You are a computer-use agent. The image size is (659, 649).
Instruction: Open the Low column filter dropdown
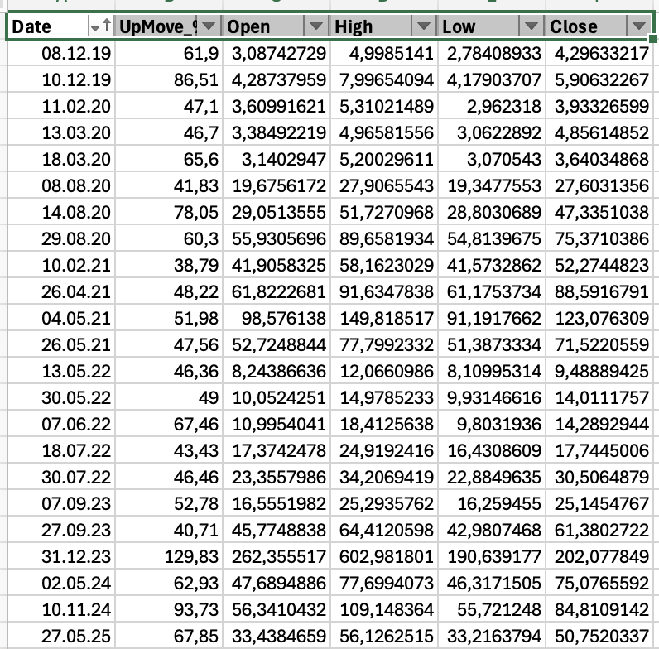pyautogui.click(x=532, y=27)
